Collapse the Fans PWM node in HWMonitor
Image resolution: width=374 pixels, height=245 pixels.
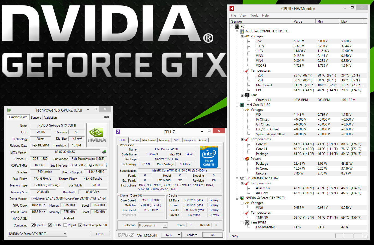[x=242, y=222]
